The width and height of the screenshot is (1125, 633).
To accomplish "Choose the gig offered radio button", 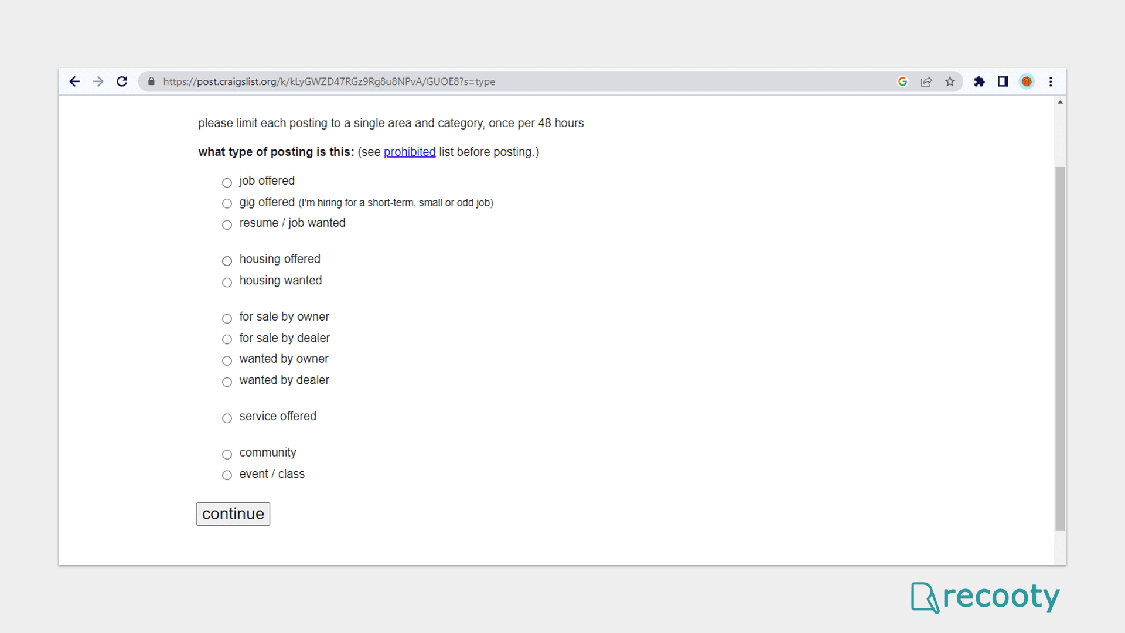I will tap(227, 204).
